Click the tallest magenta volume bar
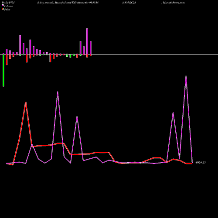 87,41
